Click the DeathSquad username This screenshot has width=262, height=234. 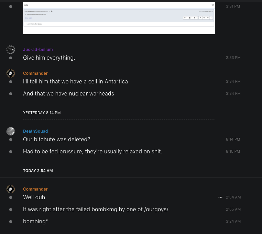tap(35, 131)
